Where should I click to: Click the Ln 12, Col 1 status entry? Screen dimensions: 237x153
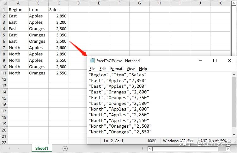pos(113,141)
